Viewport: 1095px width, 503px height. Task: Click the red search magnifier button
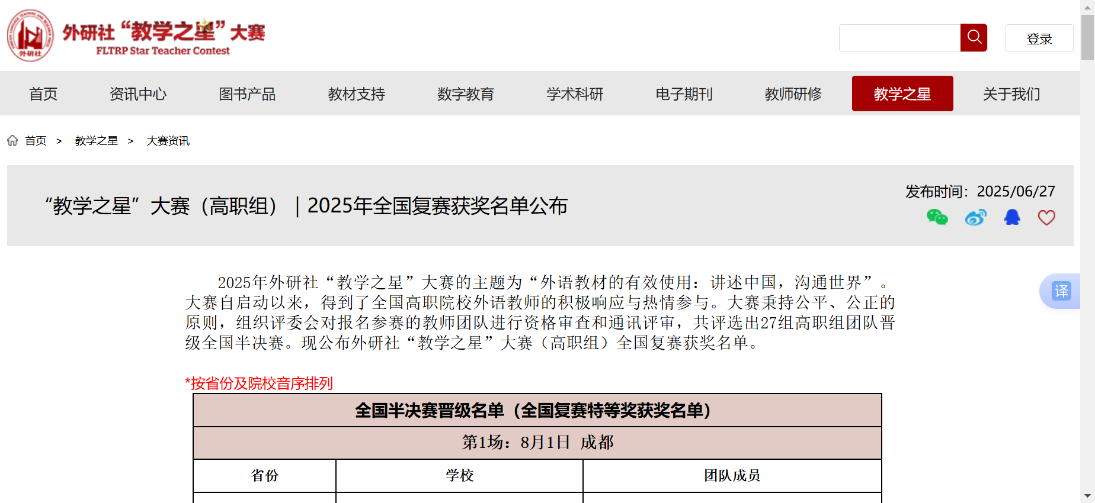coord(974,38)
